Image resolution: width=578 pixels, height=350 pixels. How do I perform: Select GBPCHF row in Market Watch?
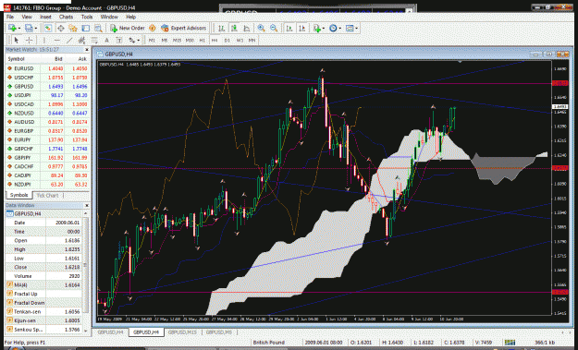pyautogui.click(x=47, y=149)
